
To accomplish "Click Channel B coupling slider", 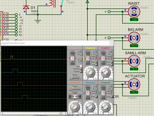I will pyautogui.click(x=96, y=90).
